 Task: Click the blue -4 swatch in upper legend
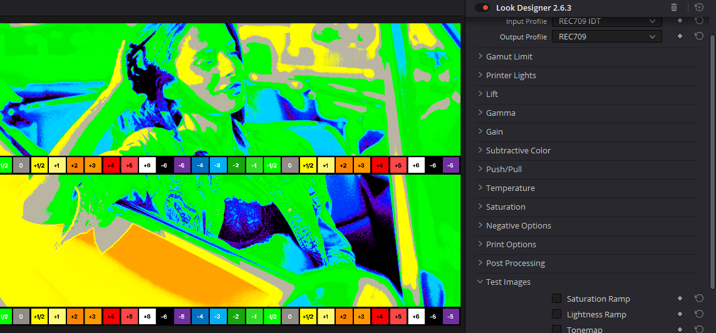click(x=199, y=165)
